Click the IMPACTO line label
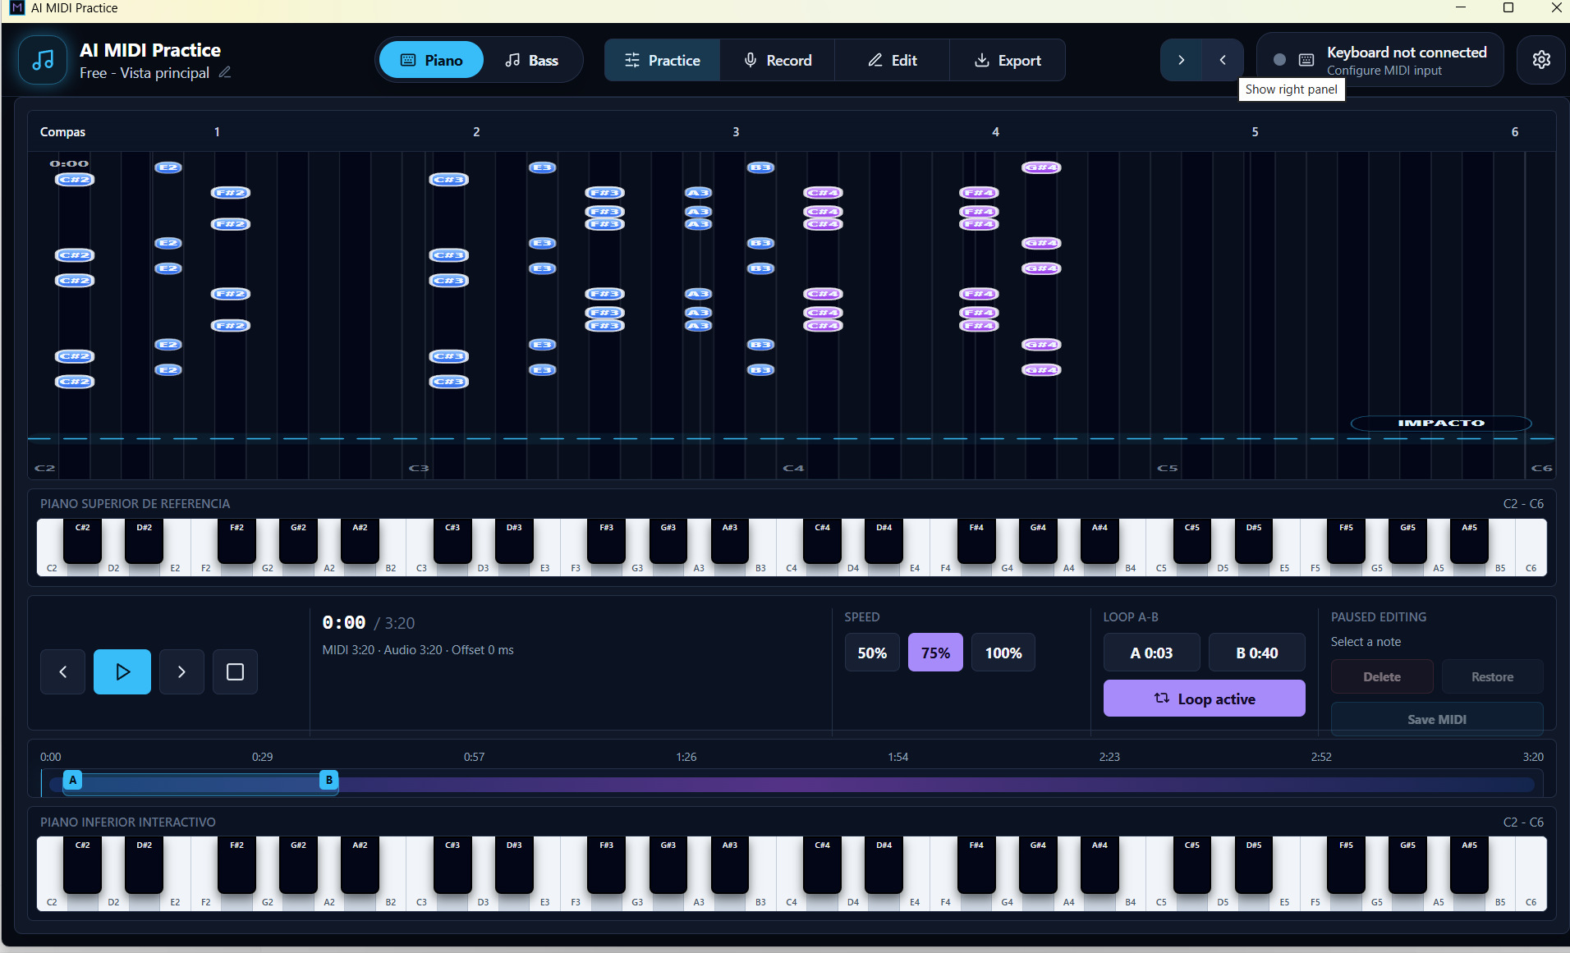Screen dimensions: 1570x953 1441,423
